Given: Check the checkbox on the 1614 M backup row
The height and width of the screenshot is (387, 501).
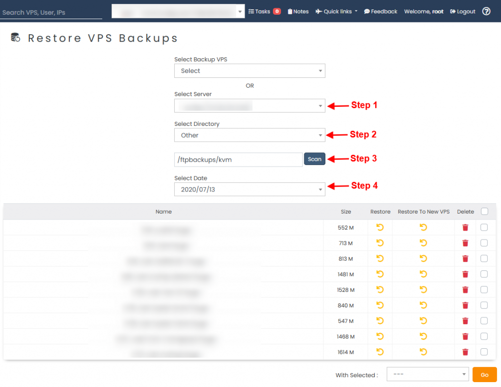Looking at the screenshot, I should (x=484, y=352).
